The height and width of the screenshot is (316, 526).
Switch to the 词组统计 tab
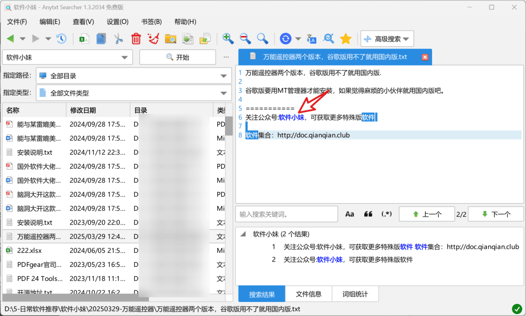pos(355,294)
